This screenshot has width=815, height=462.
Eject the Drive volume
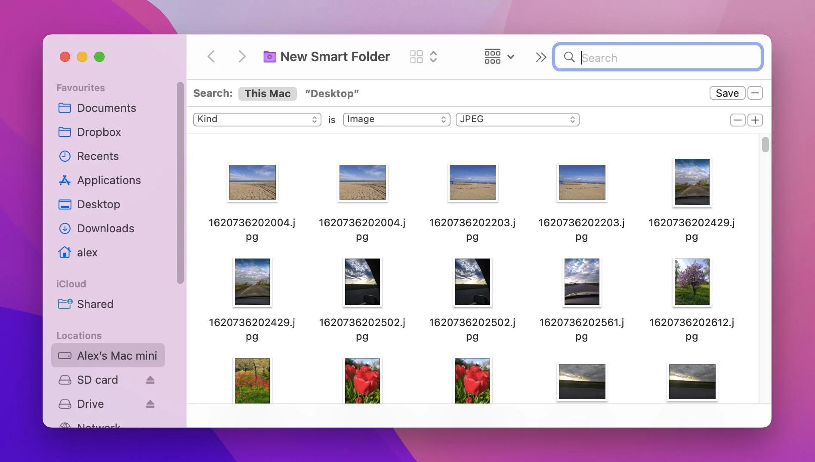[x=150, y=404]
